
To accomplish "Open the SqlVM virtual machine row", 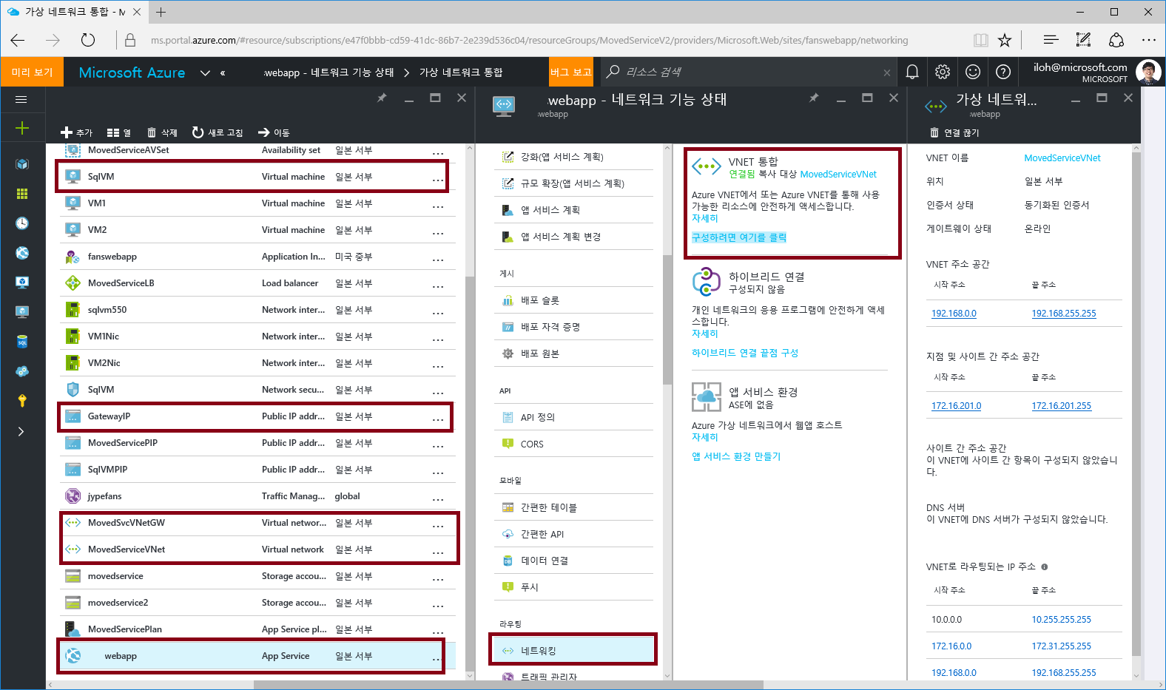I will click(x=256, y=177).
